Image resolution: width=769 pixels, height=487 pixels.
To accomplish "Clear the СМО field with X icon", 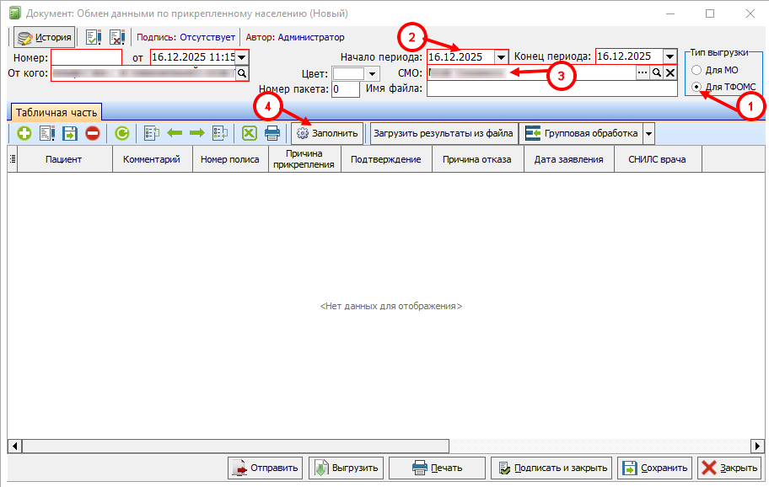I will click(x=670, y=73).
